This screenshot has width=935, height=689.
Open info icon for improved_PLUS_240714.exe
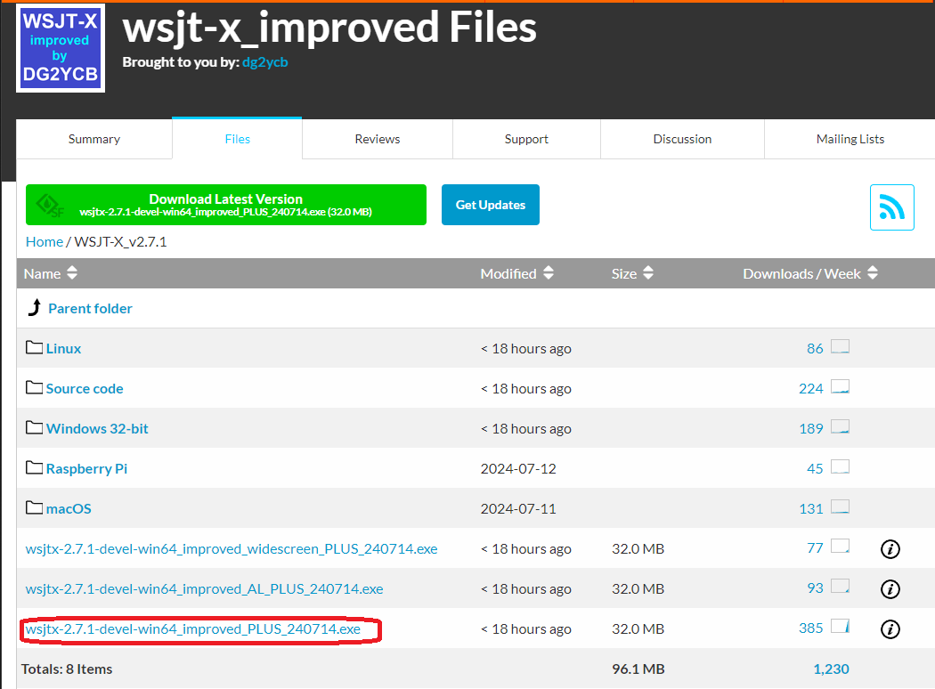coord(890,628)
